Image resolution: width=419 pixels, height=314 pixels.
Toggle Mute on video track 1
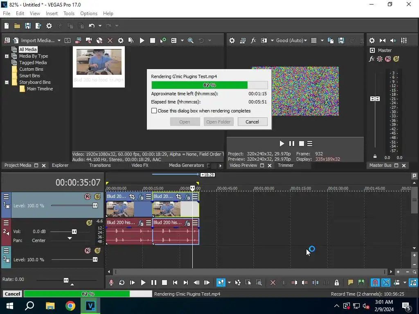point(88,197)
